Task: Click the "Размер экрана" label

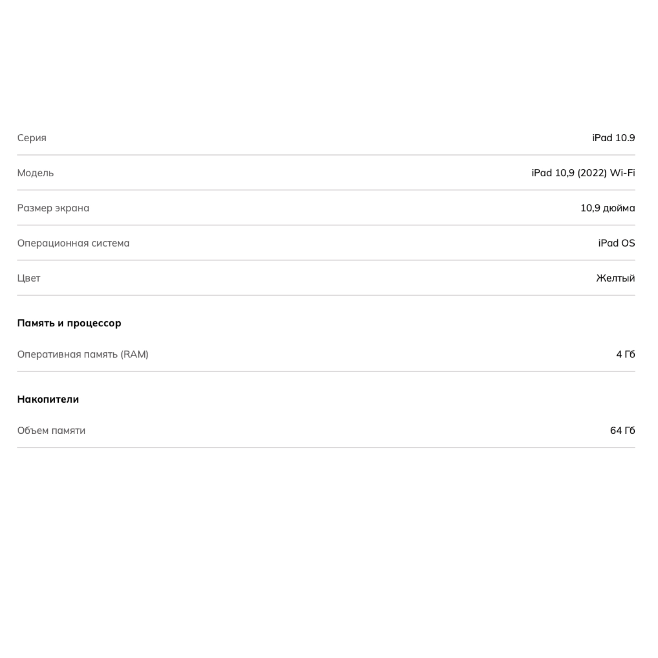Action: click(x=53, y=208)
